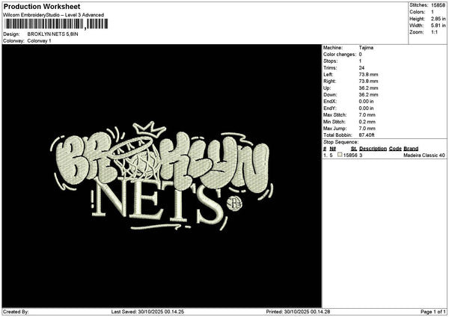
Task: Click the 'EndY:' row value 0.00 in
Action: pos(366,108)
